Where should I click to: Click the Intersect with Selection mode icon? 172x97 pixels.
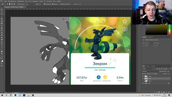[x=14, y=4]
